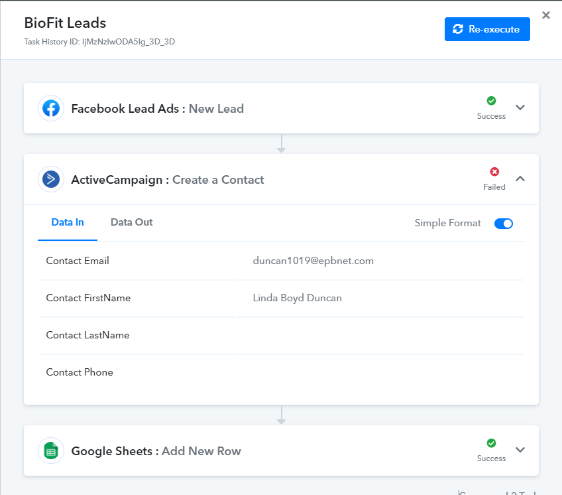
Task: Switch to the Data Out tab
Action: (131, 222)
